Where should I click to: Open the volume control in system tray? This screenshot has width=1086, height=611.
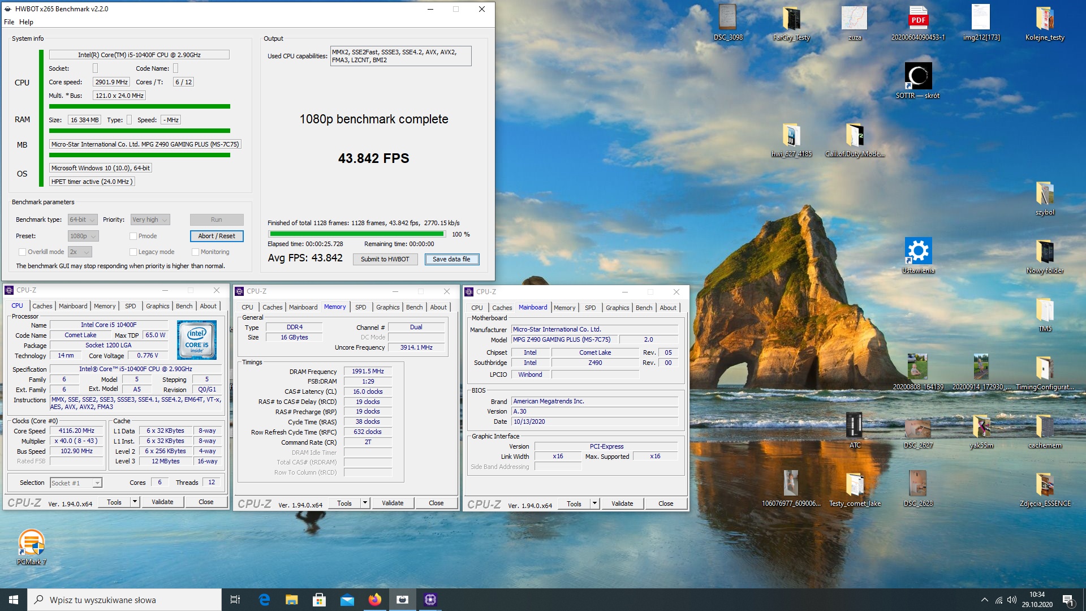tap(1011, 600)
